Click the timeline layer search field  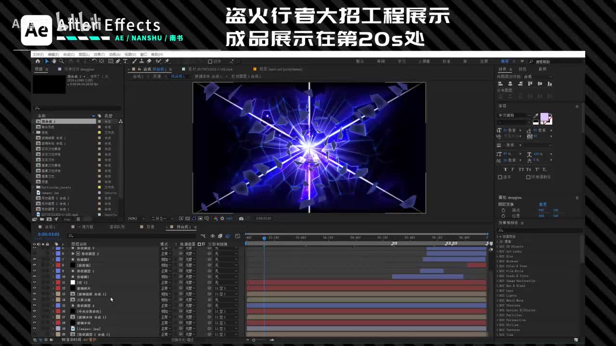131,236
